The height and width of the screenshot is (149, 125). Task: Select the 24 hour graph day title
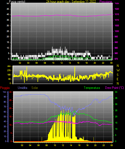pos(71,2)
